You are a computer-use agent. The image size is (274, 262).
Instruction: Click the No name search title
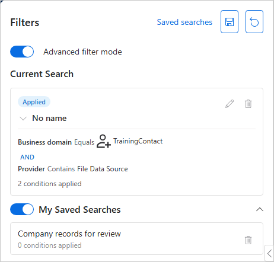click(49, 118)
